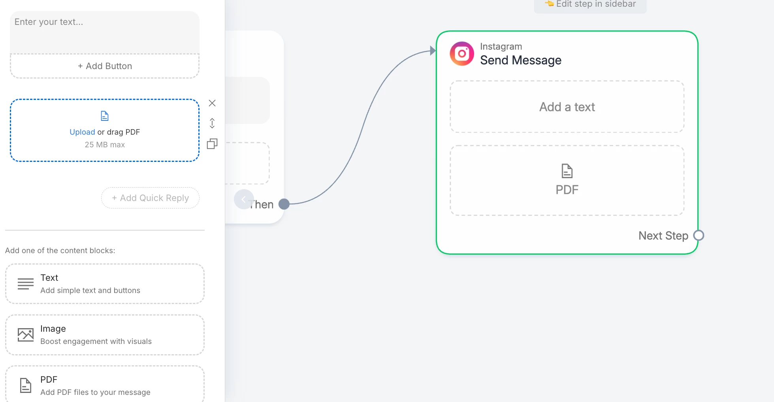Click the Image block picture icon
This screenshot has width=774, height=402.
[x=26, y=335]
